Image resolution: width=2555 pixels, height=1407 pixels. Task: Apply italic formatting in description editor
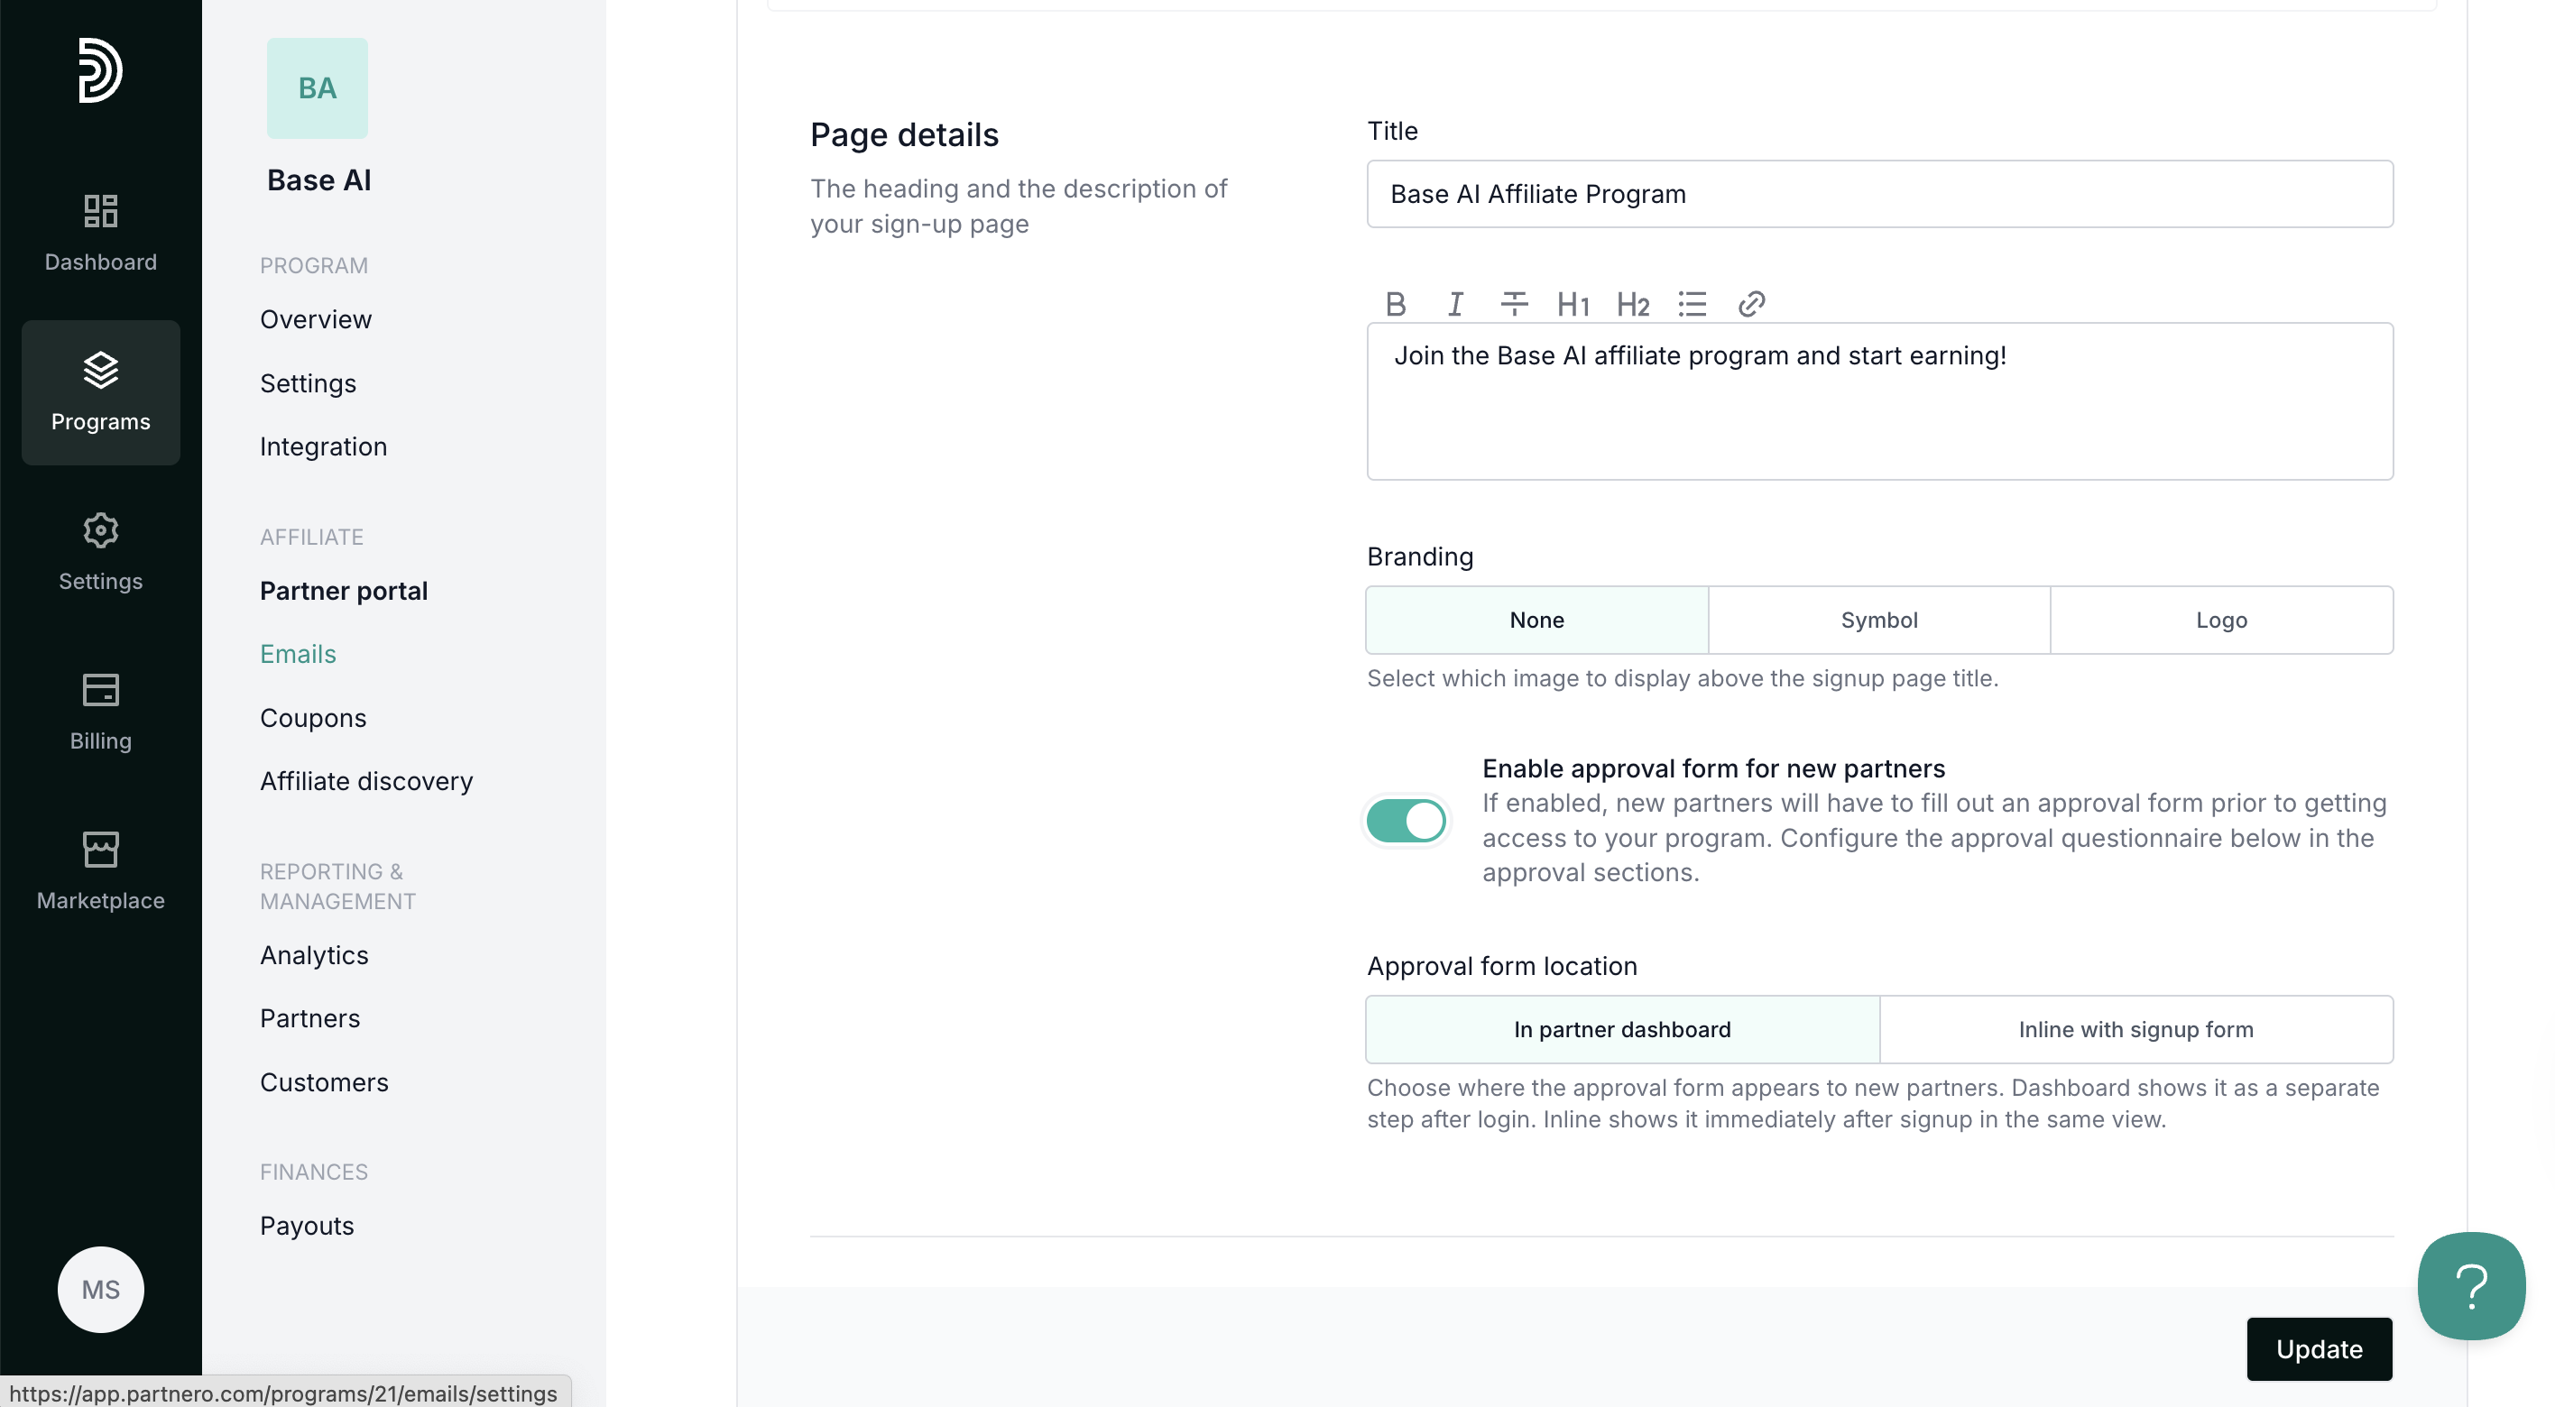(x=1455, y=303)
